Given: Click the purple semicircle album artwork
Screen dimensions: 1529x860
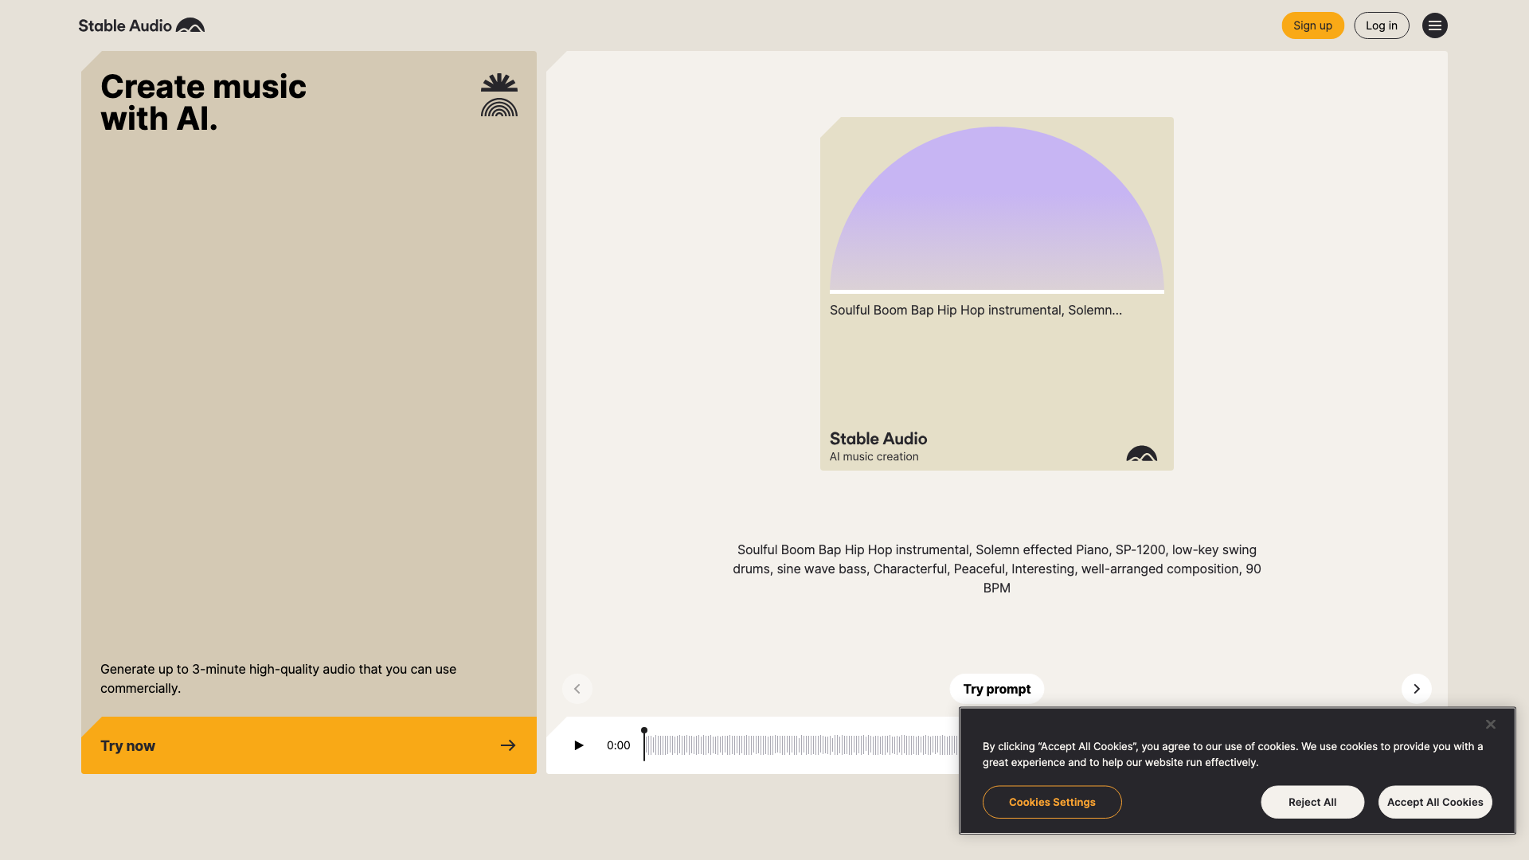Looking at the screenshot, I should tap(996, 209).
